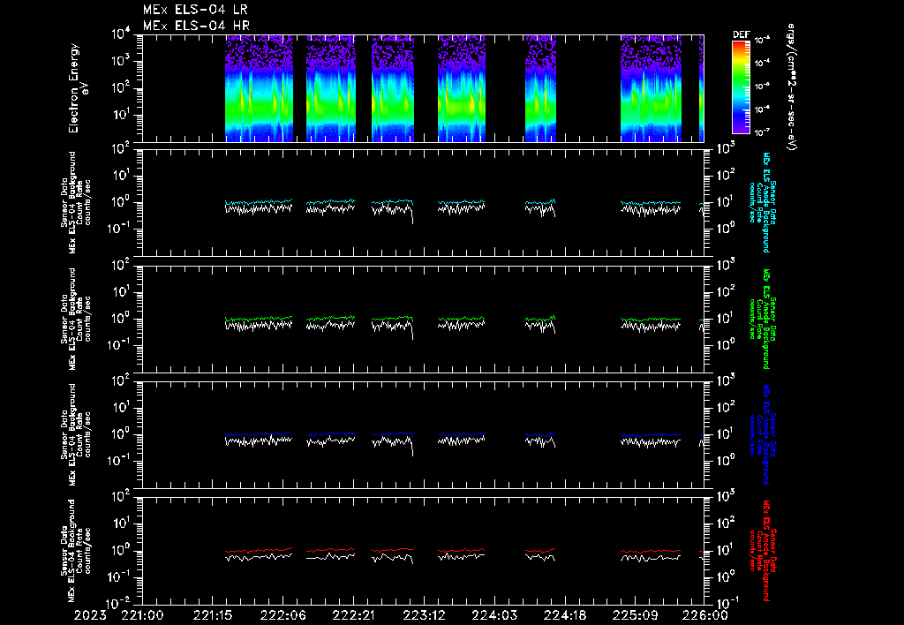The height and width of the screenshot is (625, 904).
Task: Select the "Electron Energy eV" axis label
Action: tap(79, 88)
